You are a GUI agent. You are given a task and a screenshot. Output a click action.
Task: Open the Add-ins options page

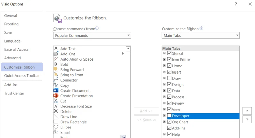(11, 85)
